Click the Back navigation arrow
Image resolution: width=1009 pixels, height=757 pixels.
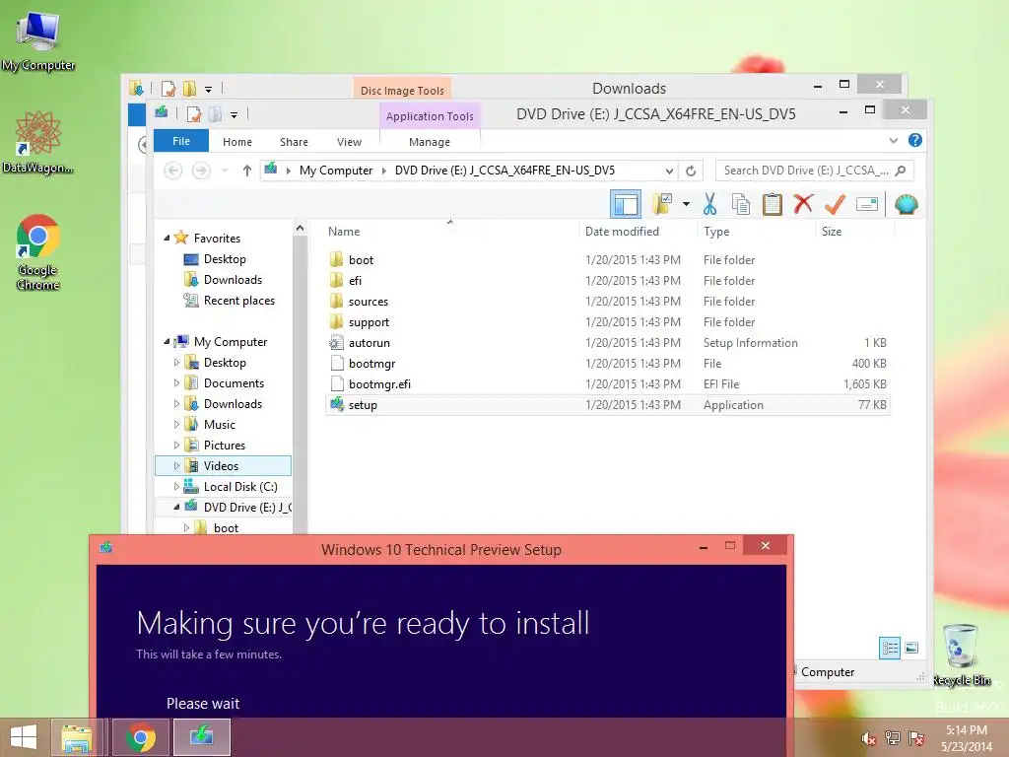[x=173, y=171]
